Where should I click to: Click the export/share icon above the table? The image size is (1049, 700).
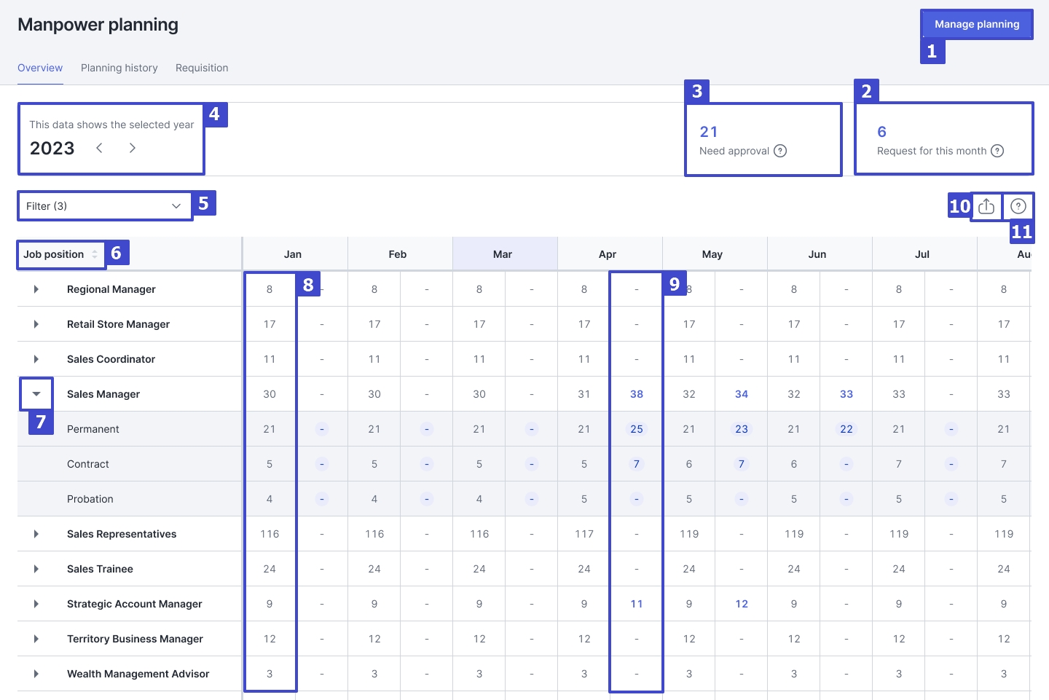986,206
